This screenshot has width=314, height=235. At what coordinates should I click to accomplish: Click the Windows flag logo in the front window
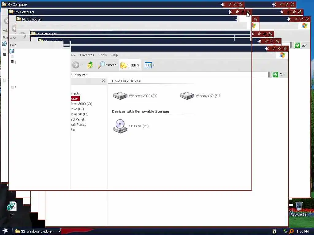pyautogui.click(x=282, y=55)
